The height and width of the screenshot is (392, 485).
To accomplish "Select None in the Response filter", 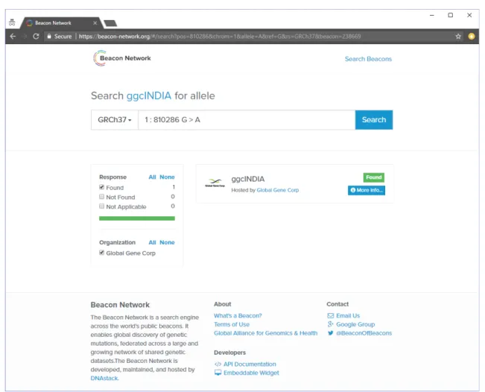I will pyautogui.click(x=167, y=177).
